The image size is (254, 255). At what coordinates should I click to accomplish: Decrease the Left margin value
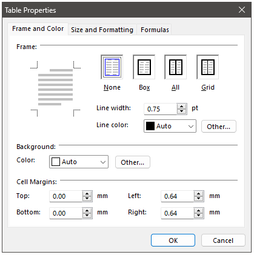199,199
